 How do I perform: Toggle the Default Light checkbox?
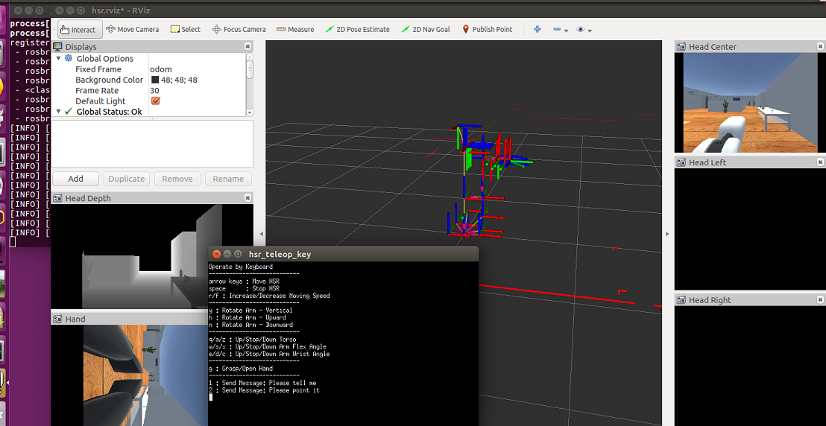tap(156, 101)
